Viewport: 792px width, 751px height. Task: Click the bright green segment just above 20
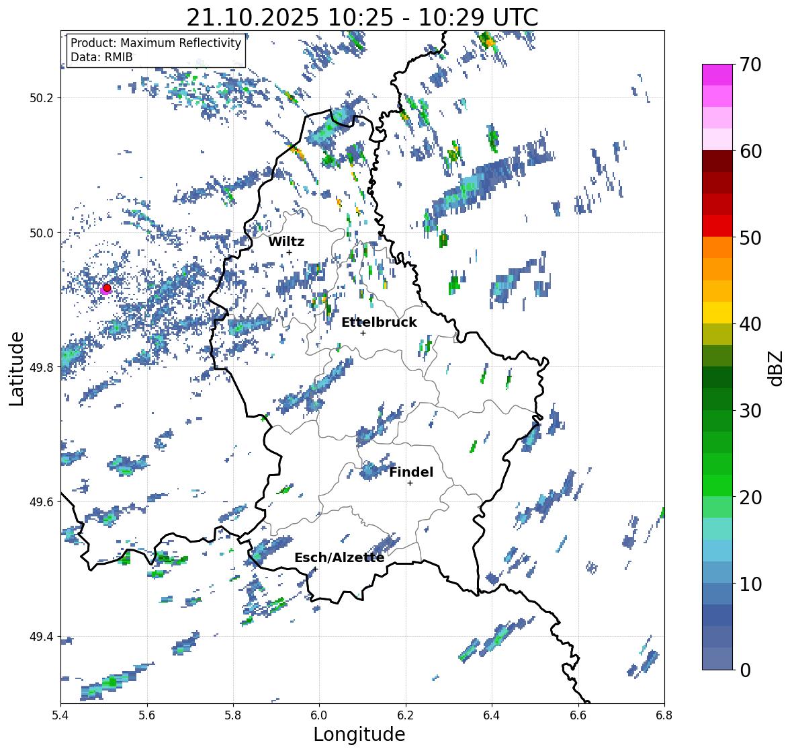(x=717, y=485)
